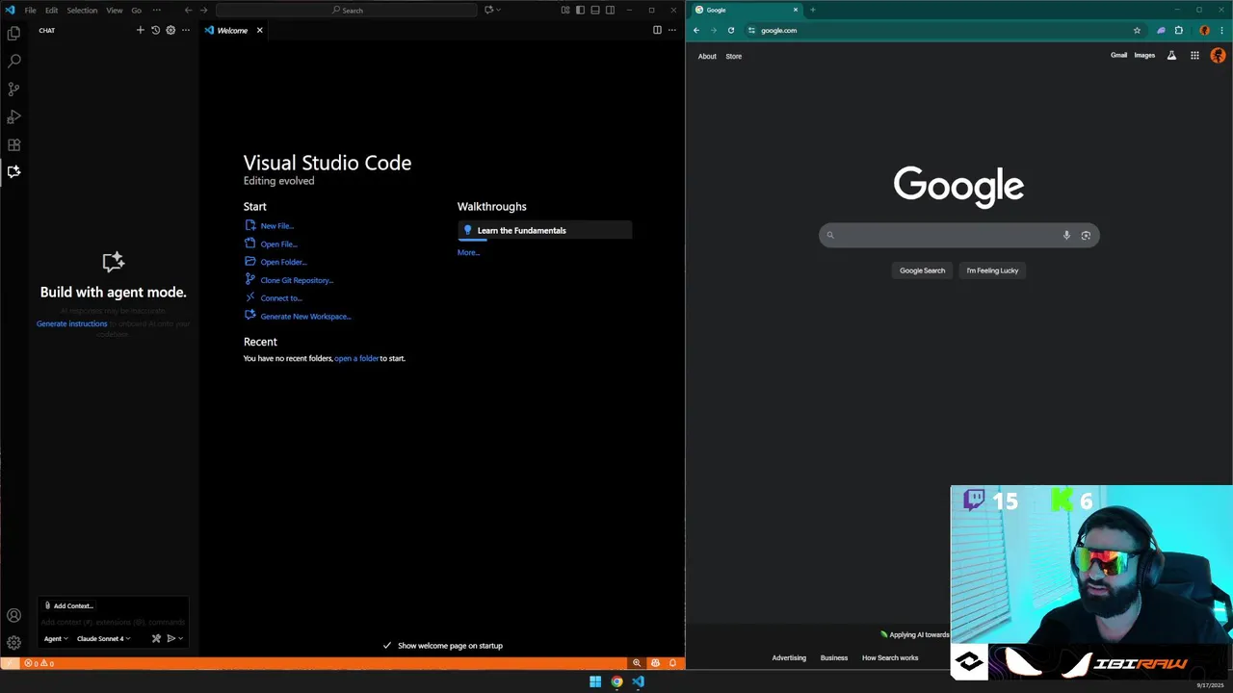This screenshot has width=1233, height=693.
Task: Reload the Google page in Chrome
Action: click(x=731, y=30)
